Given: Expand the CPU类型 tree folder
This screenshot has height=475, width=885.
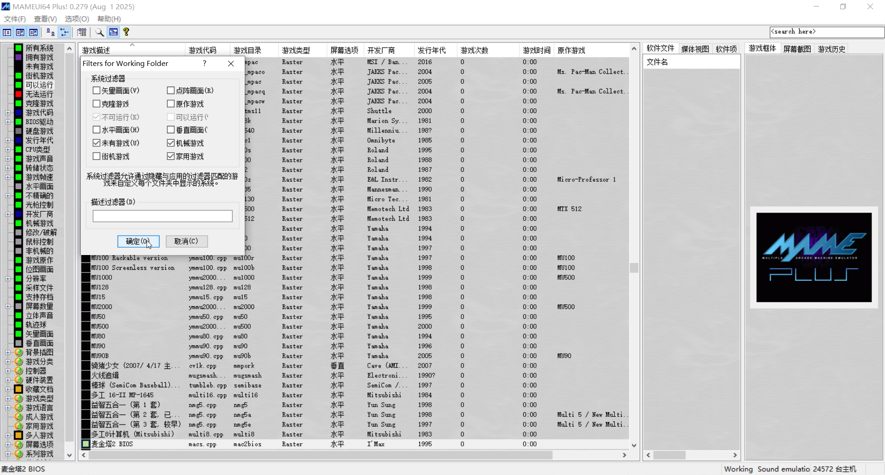Looking at the screenshot, I should (8, 149).
